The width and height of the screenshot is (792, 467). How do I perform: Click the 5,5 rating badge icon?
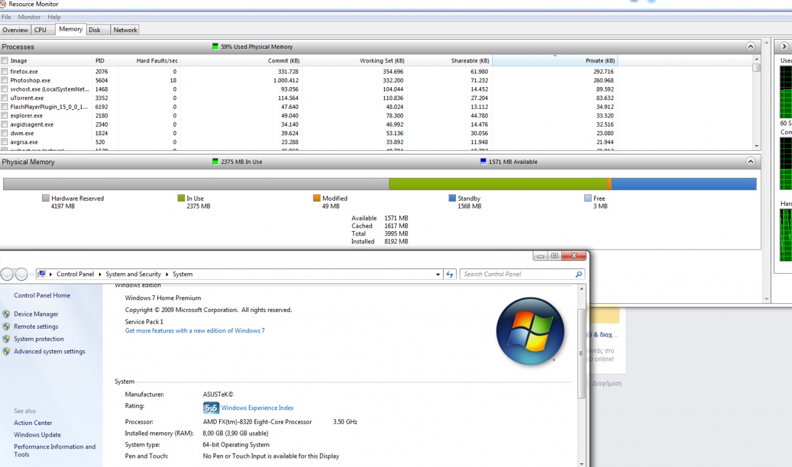pos(211,408)
